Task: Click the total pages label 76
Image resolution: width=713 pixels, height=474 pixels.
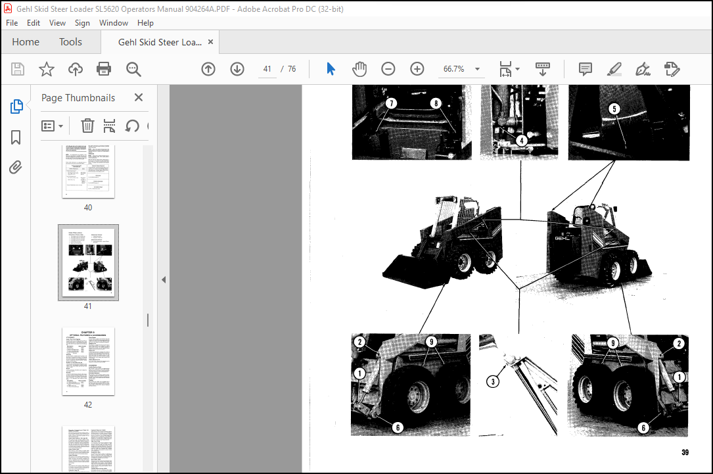Action: pyautogui.click(x=292, y=68)
